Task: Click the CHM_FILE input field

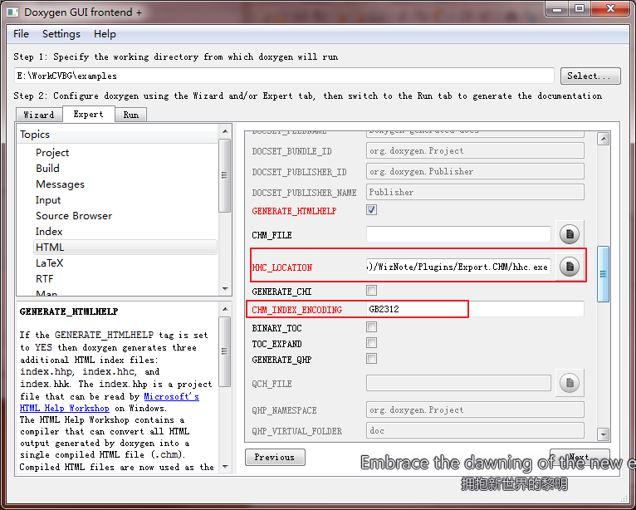Action: 458,234
